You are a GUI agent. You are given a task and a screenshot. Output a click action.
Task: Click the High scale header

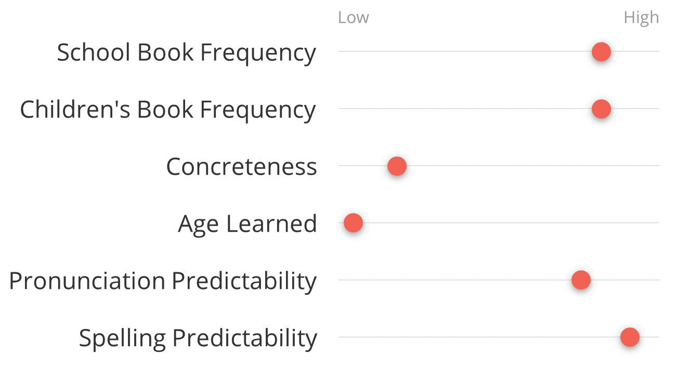click(x=641, y=18)
